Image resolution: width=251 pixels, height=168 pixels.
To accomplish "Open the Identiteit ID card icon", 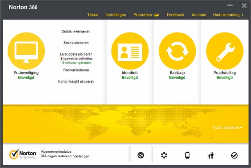I will [130, 51].
